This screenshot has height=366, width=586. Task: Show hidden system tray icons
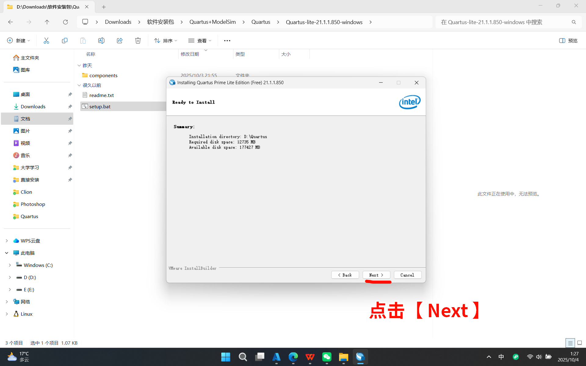tap(489, 357)
